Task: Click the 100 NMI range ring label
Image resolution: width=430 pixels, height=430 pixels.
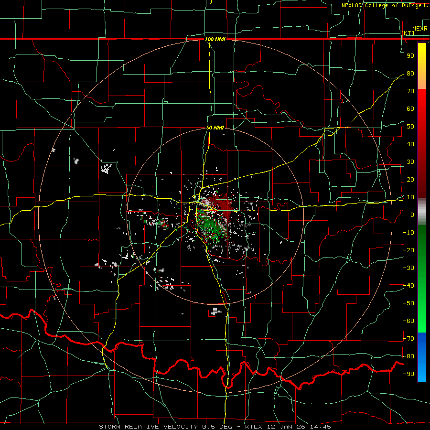Action: pyautogui.click(x=215, y=39)
